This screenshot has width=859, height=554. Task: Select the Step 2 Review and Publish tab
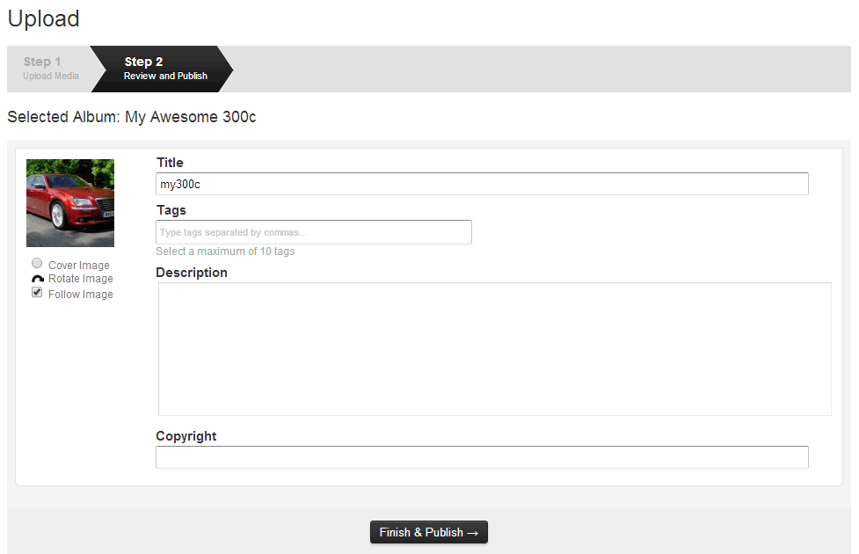coord(163,69)
